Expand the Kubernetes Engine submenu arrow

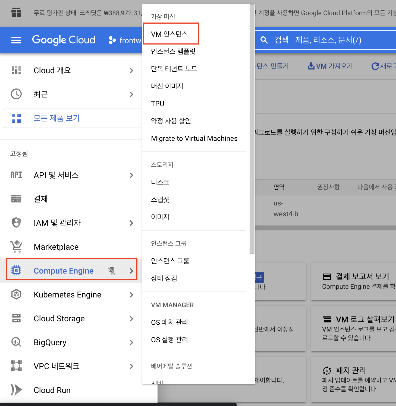click(131, 295)
